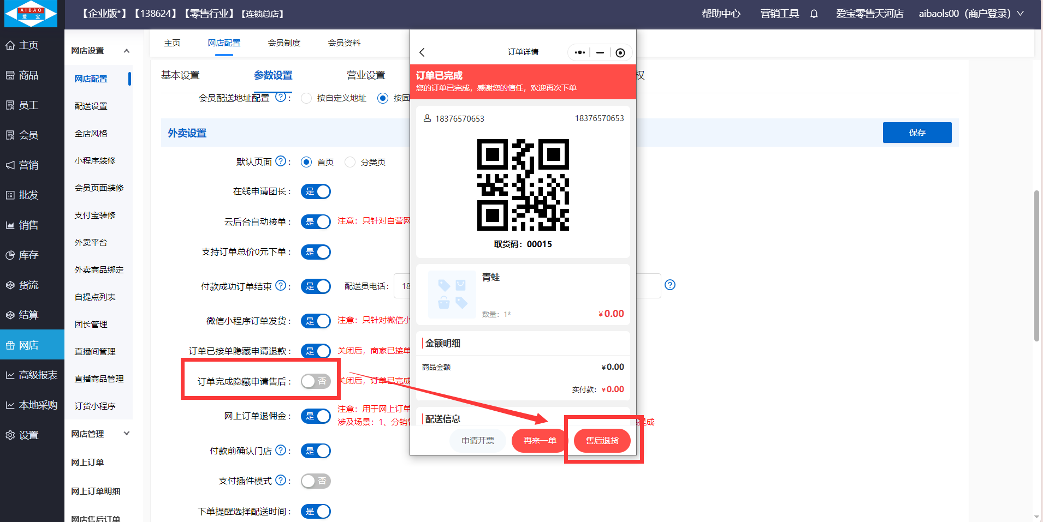Click the minimize dash icon in order popup

click(x=600, y=52)
